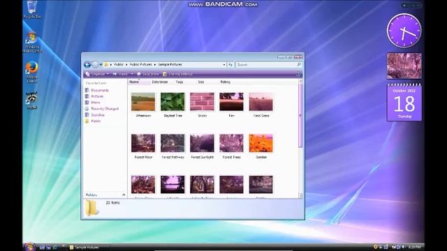Screen dimensions: 447x251
Task: Expand the arrow before the Sample Pictures breadcrumb
Action: click(155, 65)
